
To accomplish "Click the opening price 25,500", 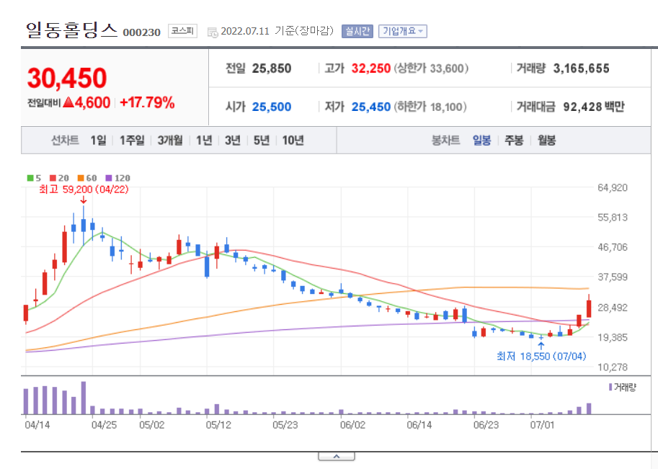I will click(x=272, y=107).
